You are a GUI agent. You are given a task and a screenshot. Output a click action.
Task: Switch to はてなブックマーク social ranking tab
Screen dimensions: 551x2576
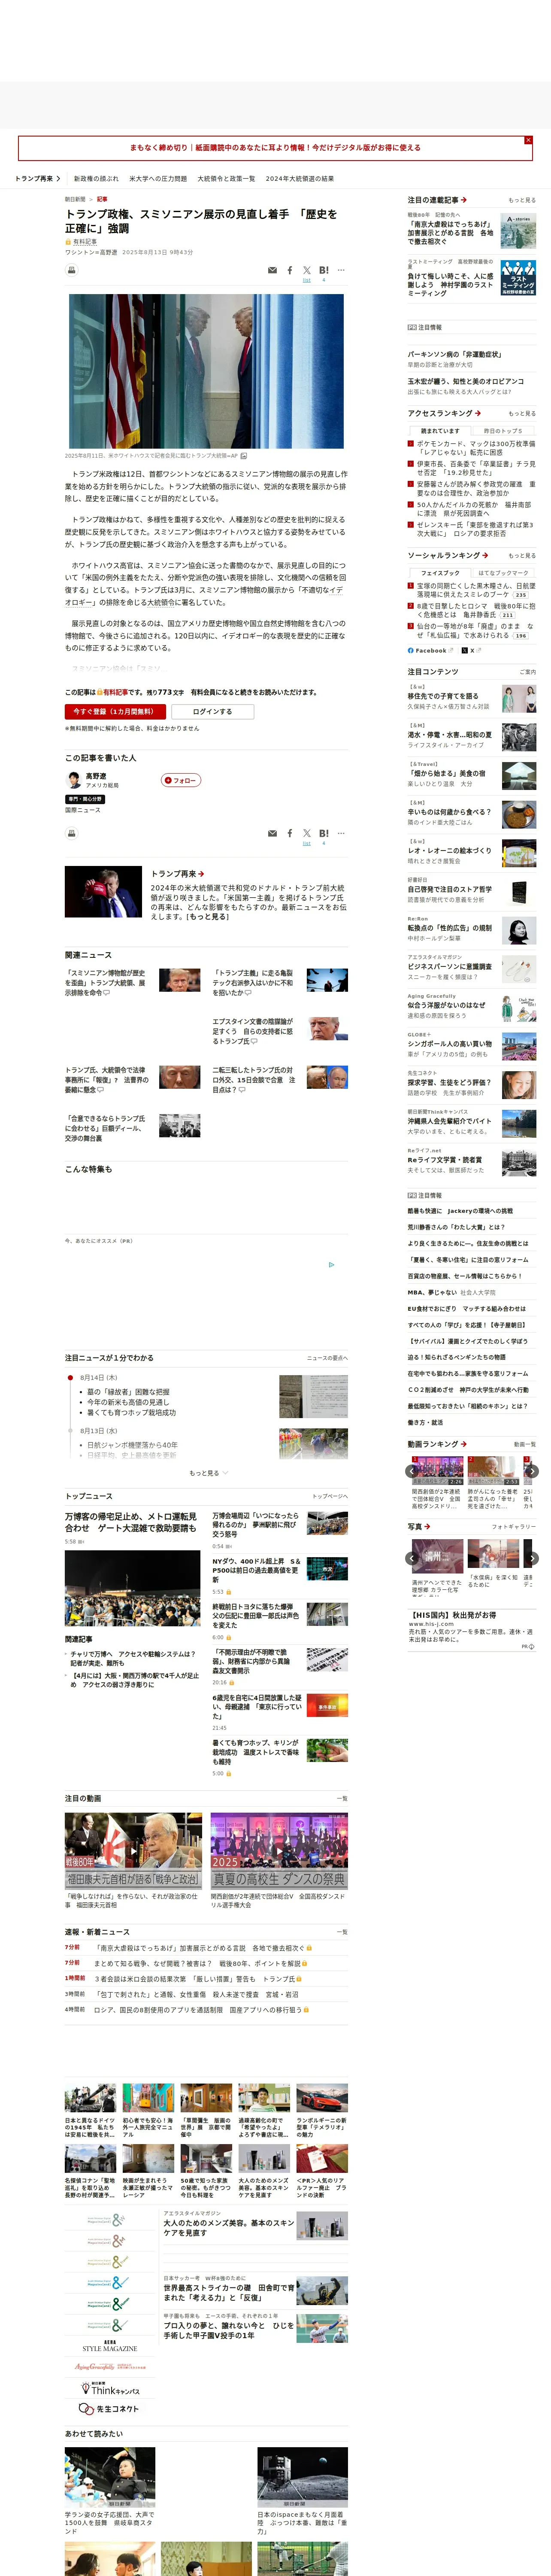coord(503,573)
